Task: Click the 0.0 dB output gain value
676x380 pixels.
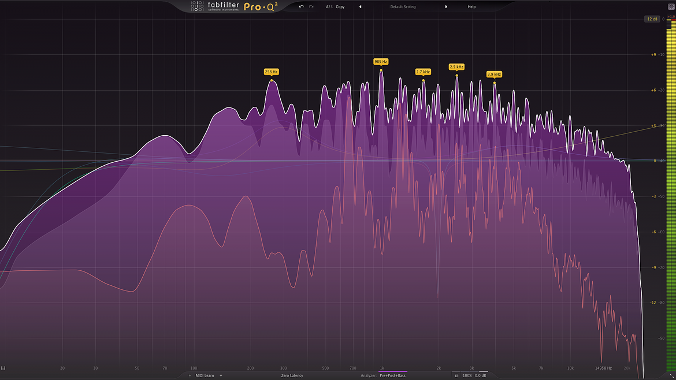Action: 480,376
